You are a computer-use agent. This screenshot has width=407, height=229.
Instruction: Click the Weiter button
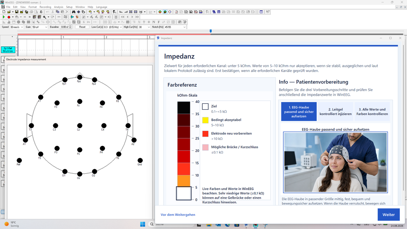click(389, 214)
